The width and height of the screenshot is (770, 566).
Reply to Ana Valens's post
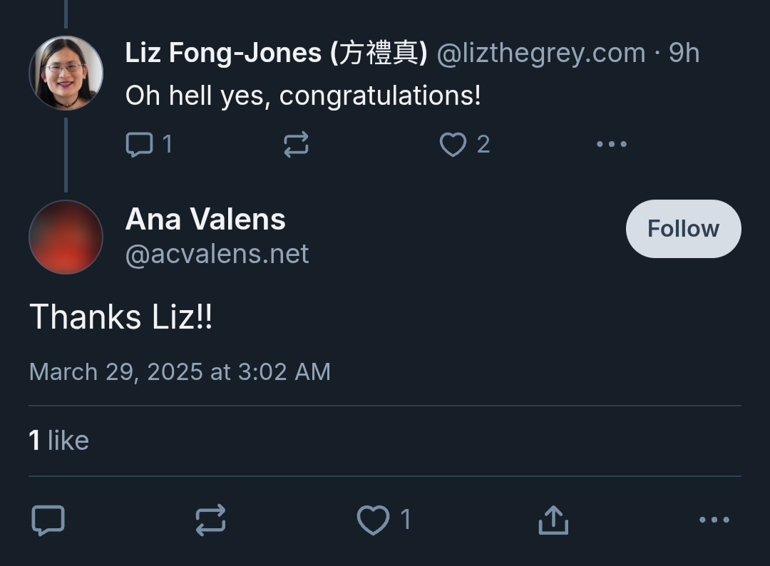tap(48, 520)
